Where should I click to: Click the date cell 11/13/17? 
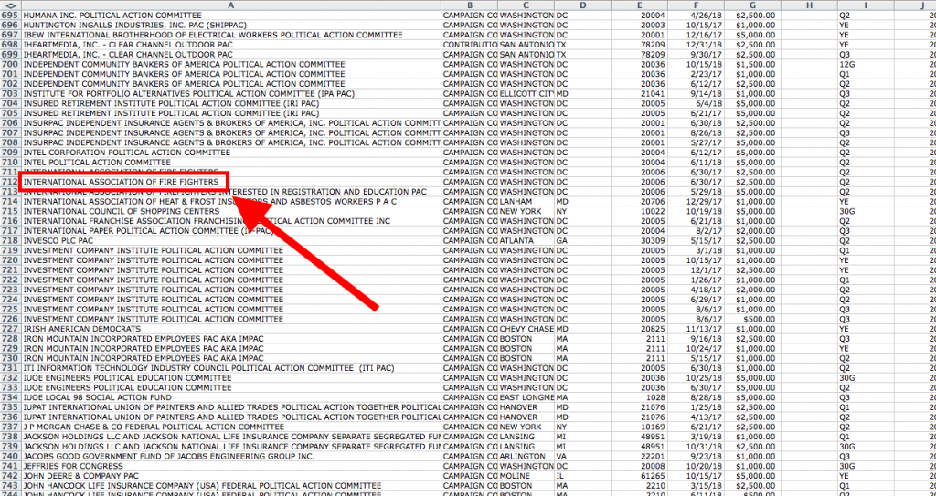pos(696,329)
